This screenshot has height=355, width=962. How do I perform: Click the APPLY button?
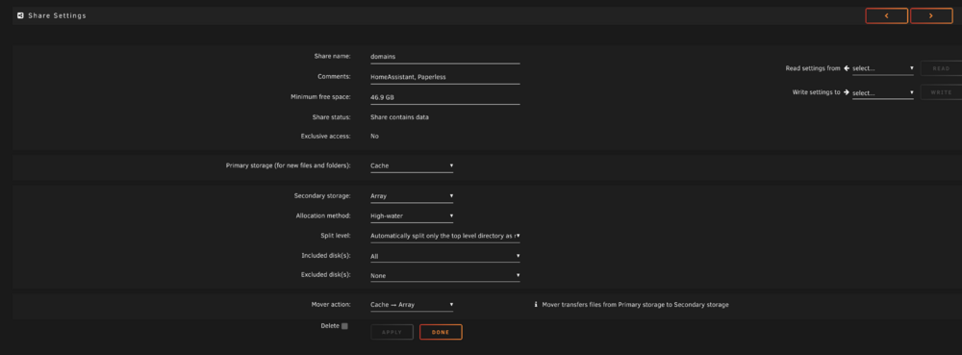coord(392,332)
